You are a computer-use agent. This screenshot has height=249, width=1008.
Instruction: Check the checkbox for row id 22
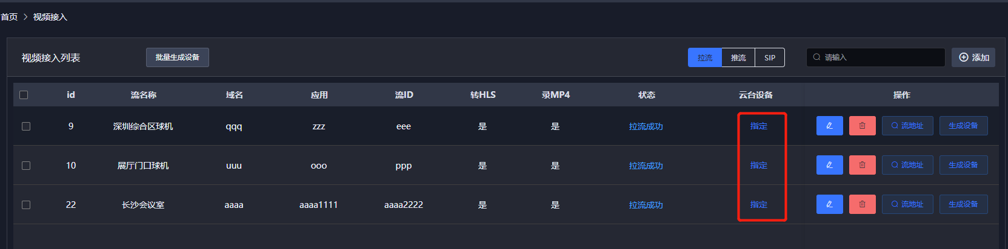click(x=26, y=205)
